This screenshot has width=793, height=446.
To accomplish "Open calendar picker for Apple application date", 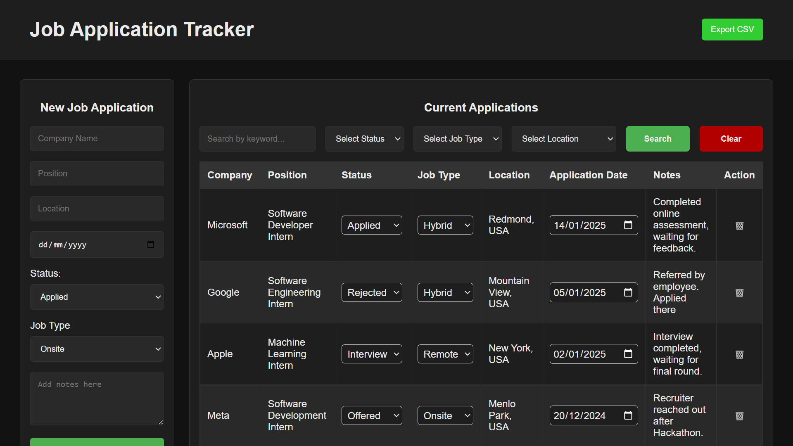I will [628, 354].
